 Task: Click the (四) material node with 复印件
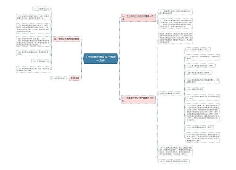tap(199, 73)
